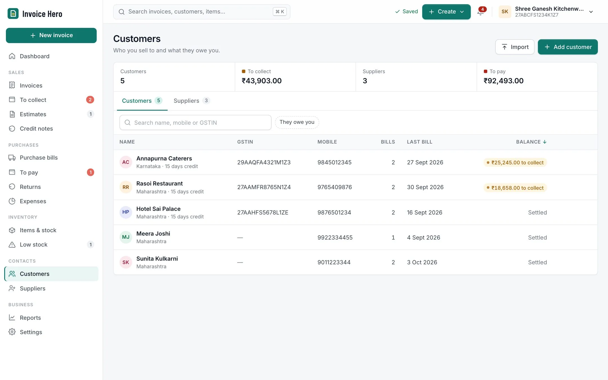Click the Settings gear icon
Image resolution: width=608 pixels, height=380 pixels.
coord(12,332)
